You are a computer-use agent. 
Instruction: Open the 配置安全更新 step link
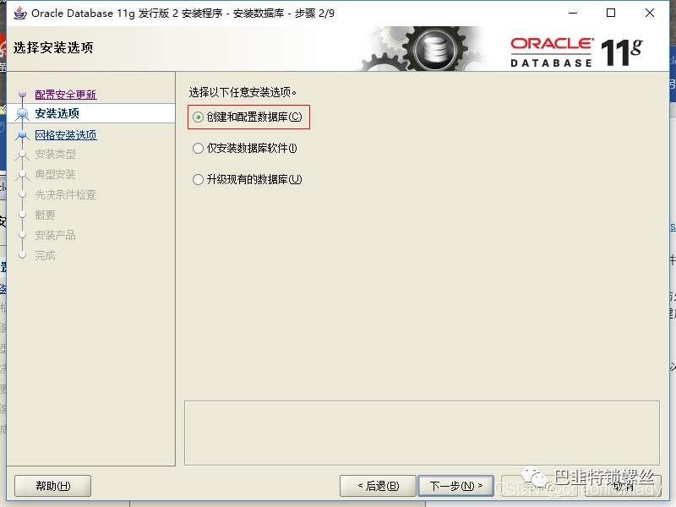[x=66, y=95]
